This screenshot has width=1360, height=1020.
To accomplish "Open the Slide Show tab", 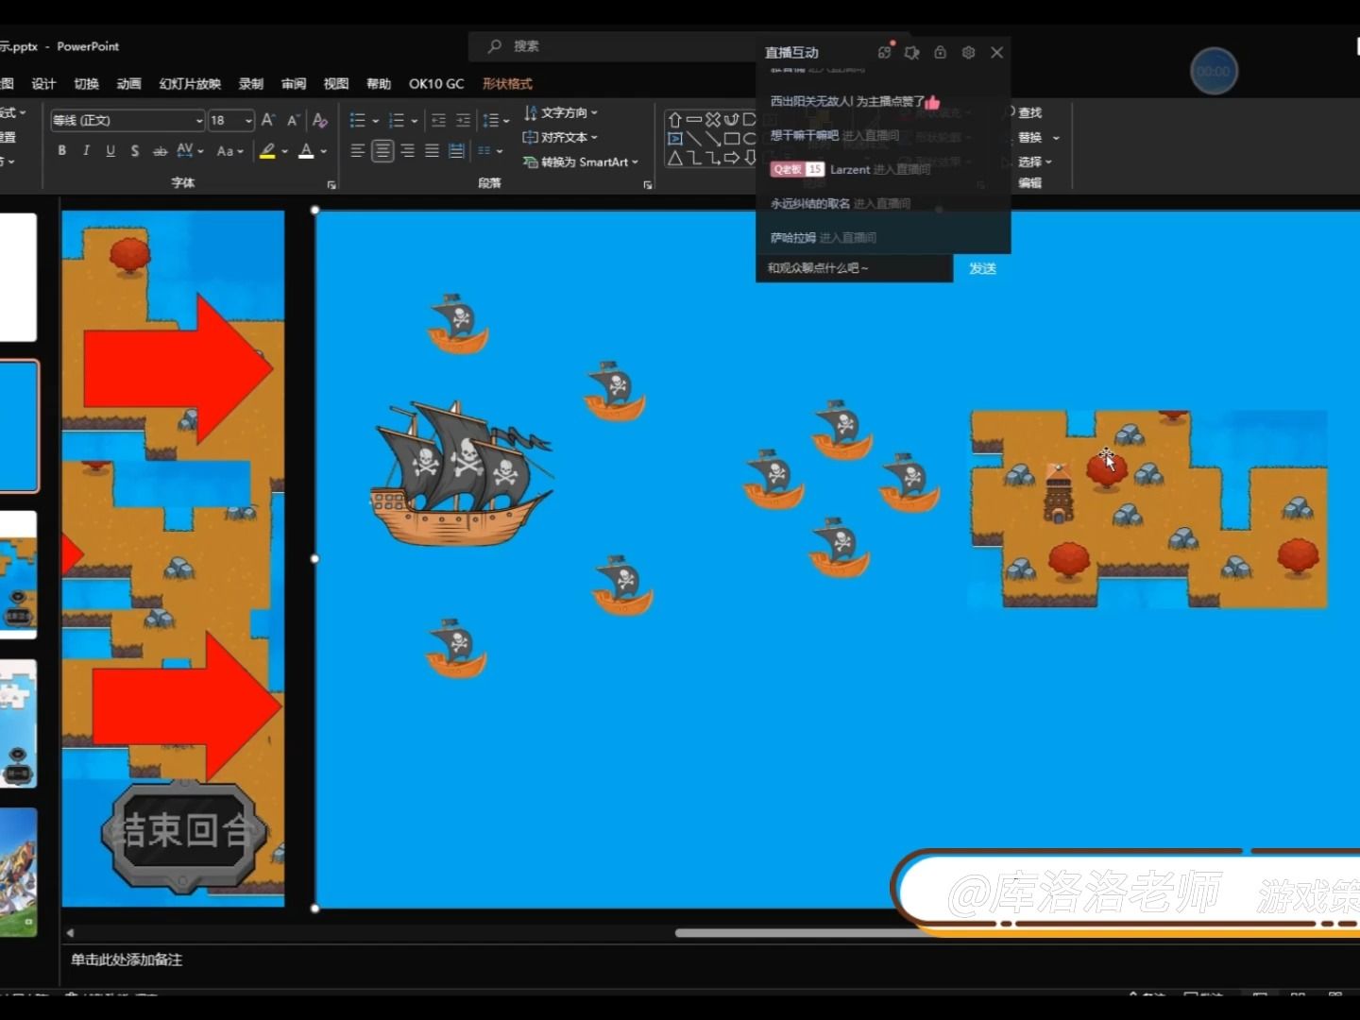I will click(x=190, y=84).
